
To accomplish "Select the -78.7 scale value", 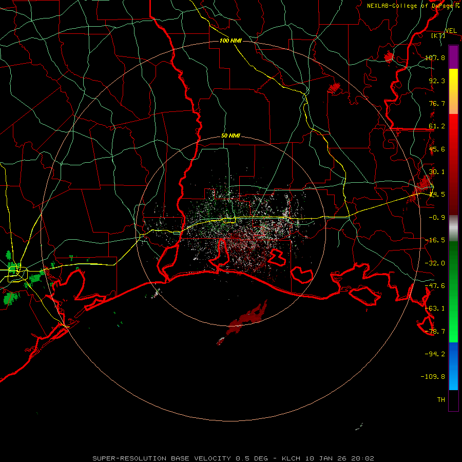I will coord(435,332).
